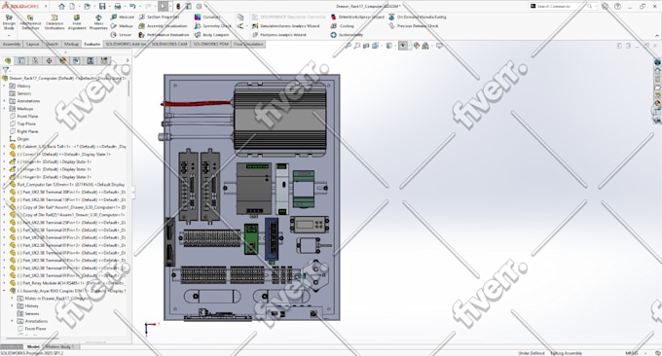Collapse the ribbon with the chevron

point(656,35)
